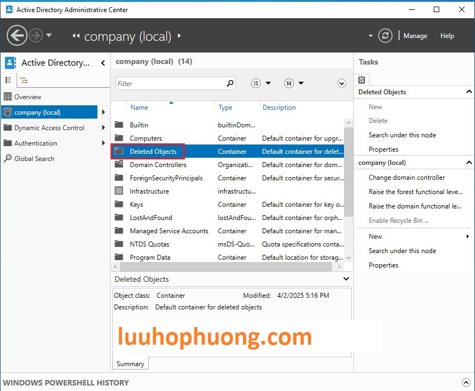Open the view options list dropdown
The width and height of the screenshot is (475, 391).
click(261, 83)
